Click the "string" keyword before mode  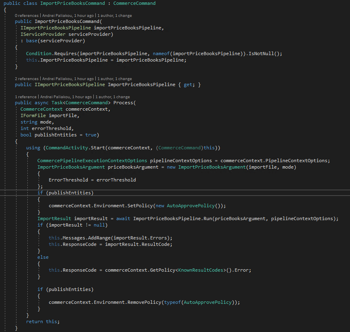(x=29, y=122)
